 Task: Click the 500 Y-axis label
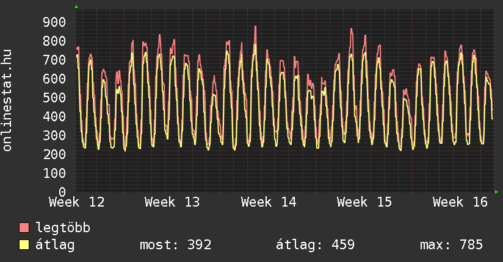point(54,98)
